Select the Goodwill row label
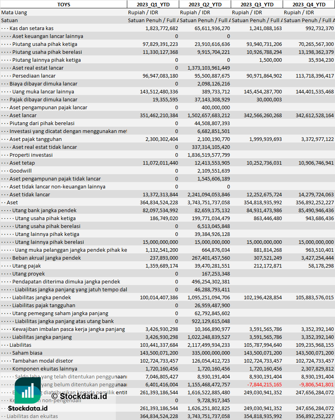The width and height of the screenshot is (335, 420). [21, 171]
